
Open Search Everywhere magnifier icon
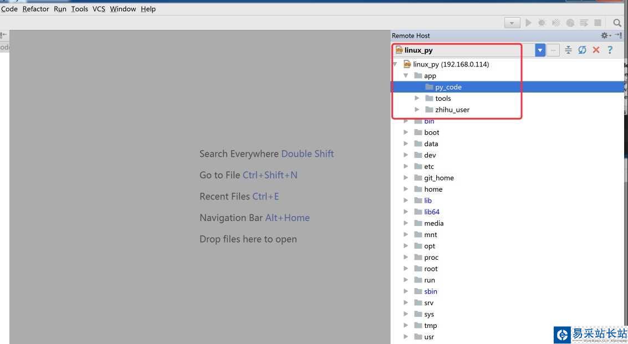coord(617,23)
